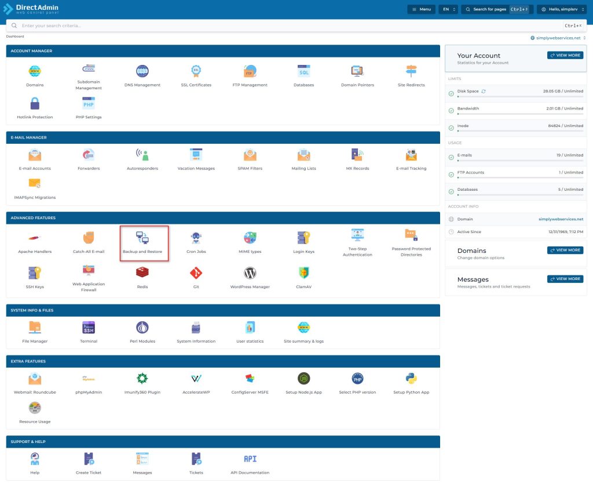Click the Inode usage progress bar
The image size is (593, 490).
[520, 131]
